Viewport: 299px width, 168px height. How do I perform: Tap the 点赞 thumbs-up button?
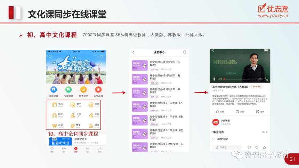220,112
